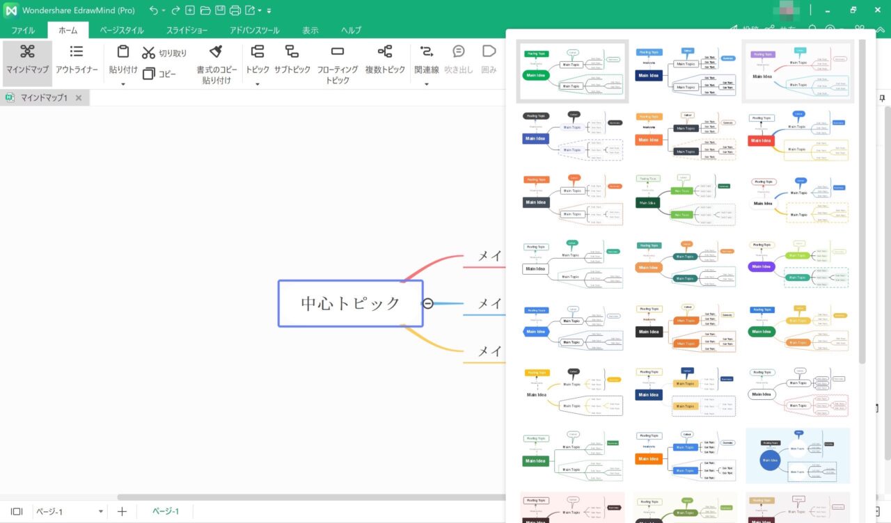Expand the 関連線 dropdown arrow
The width and height of the screenshot is (891, 523).
click(x=426, y=84)
